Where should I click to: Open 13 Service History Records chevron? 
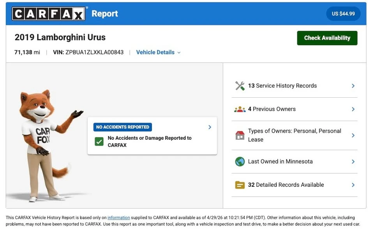tap(353, 86)
